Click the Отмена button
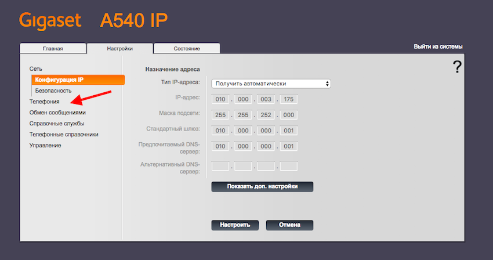Screen dimensions: 493x260 pyautogui.click(x=289, y=225)
